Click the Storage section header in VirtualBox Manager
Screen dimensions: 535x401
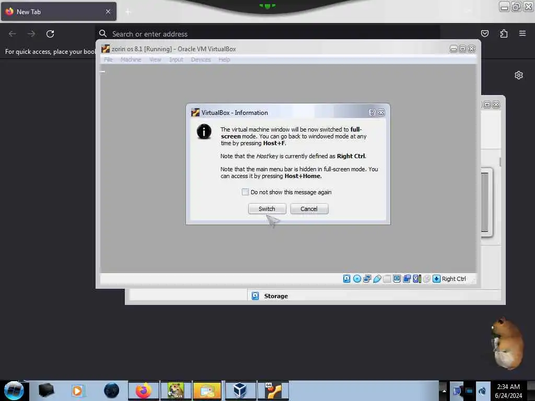click(276, 296)
